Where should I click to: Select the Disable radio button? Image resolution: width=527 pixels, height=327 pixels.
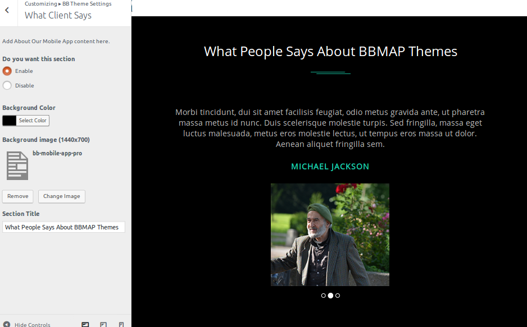pyautogui.click(x=7, y=86)
